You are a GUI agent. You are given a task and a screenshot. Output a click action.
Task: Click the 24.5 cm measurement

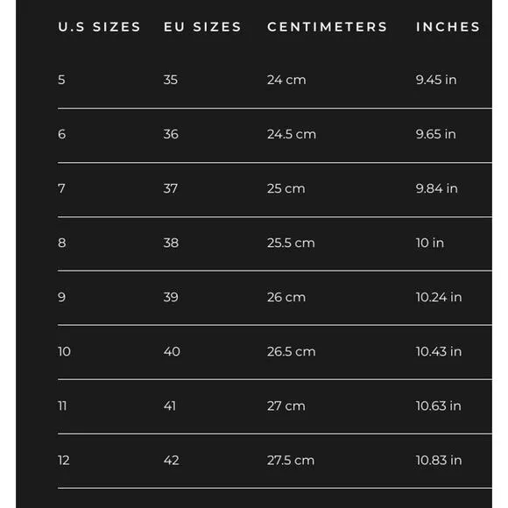[292, 134]
